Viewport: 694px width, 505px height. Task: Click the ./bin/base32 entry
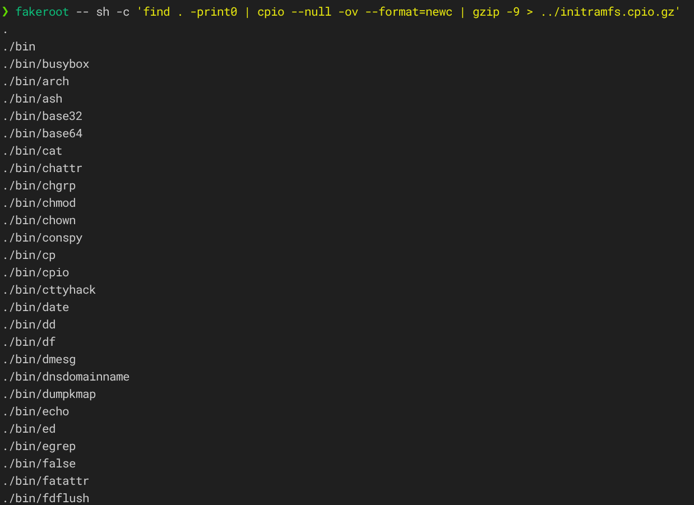[x=43, y=116]
